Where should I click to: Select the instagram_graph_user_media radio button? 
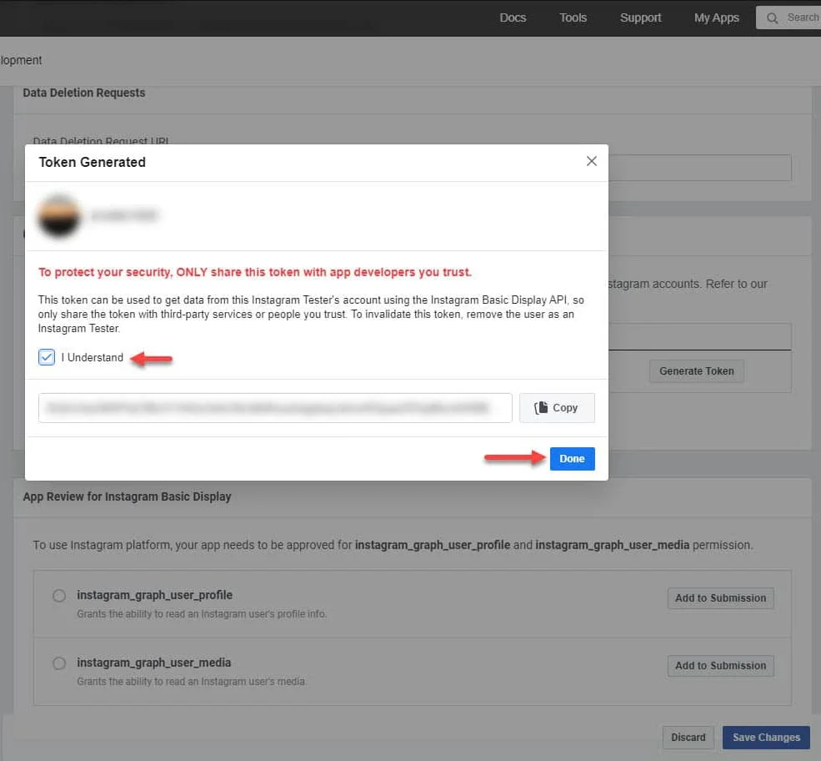59,663
